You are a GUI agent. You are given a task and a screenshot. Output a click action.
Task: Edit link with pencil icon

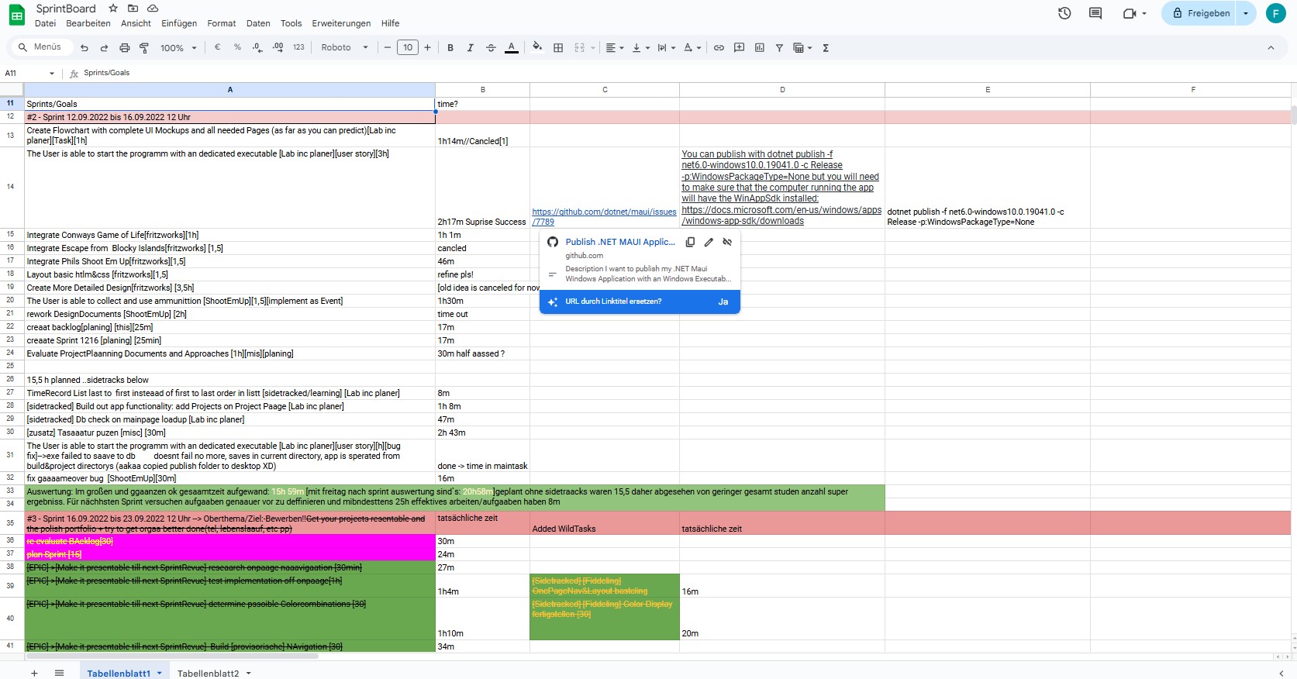(709, 242)
